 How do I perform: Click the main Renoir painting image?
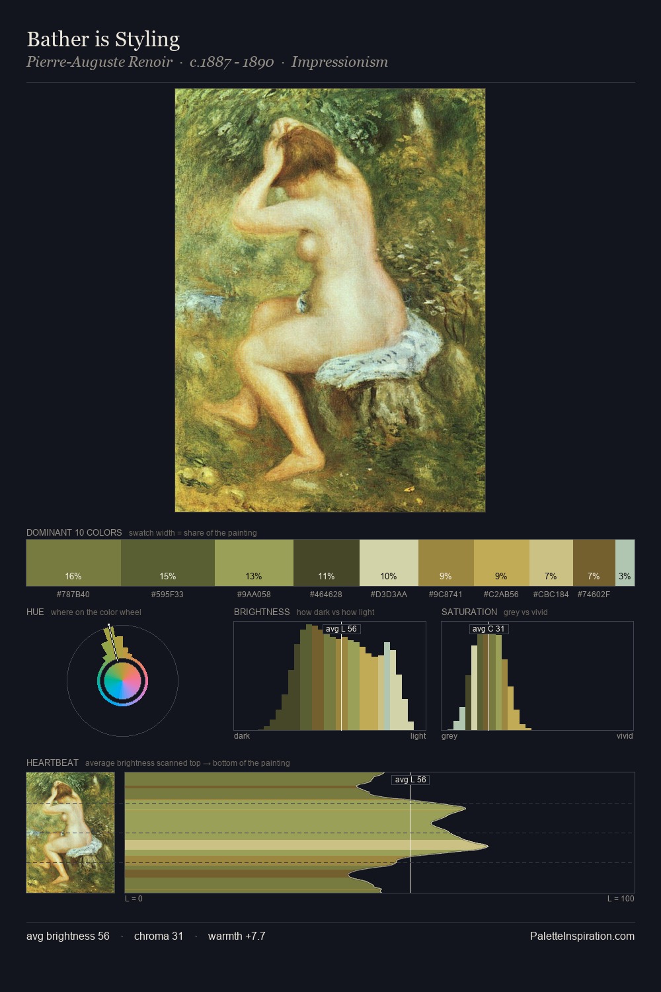330,300
